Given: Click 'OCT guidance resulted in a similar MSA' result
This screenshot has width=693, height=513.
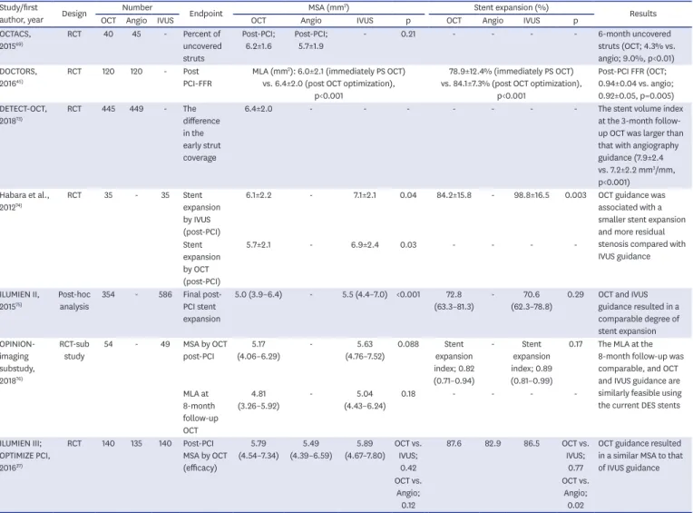Looking at the screenshot, I should 640,456.
